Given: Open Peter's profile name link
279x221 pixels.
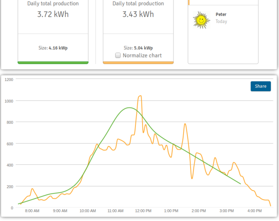Looking at the screenshot, I should 221,14.
